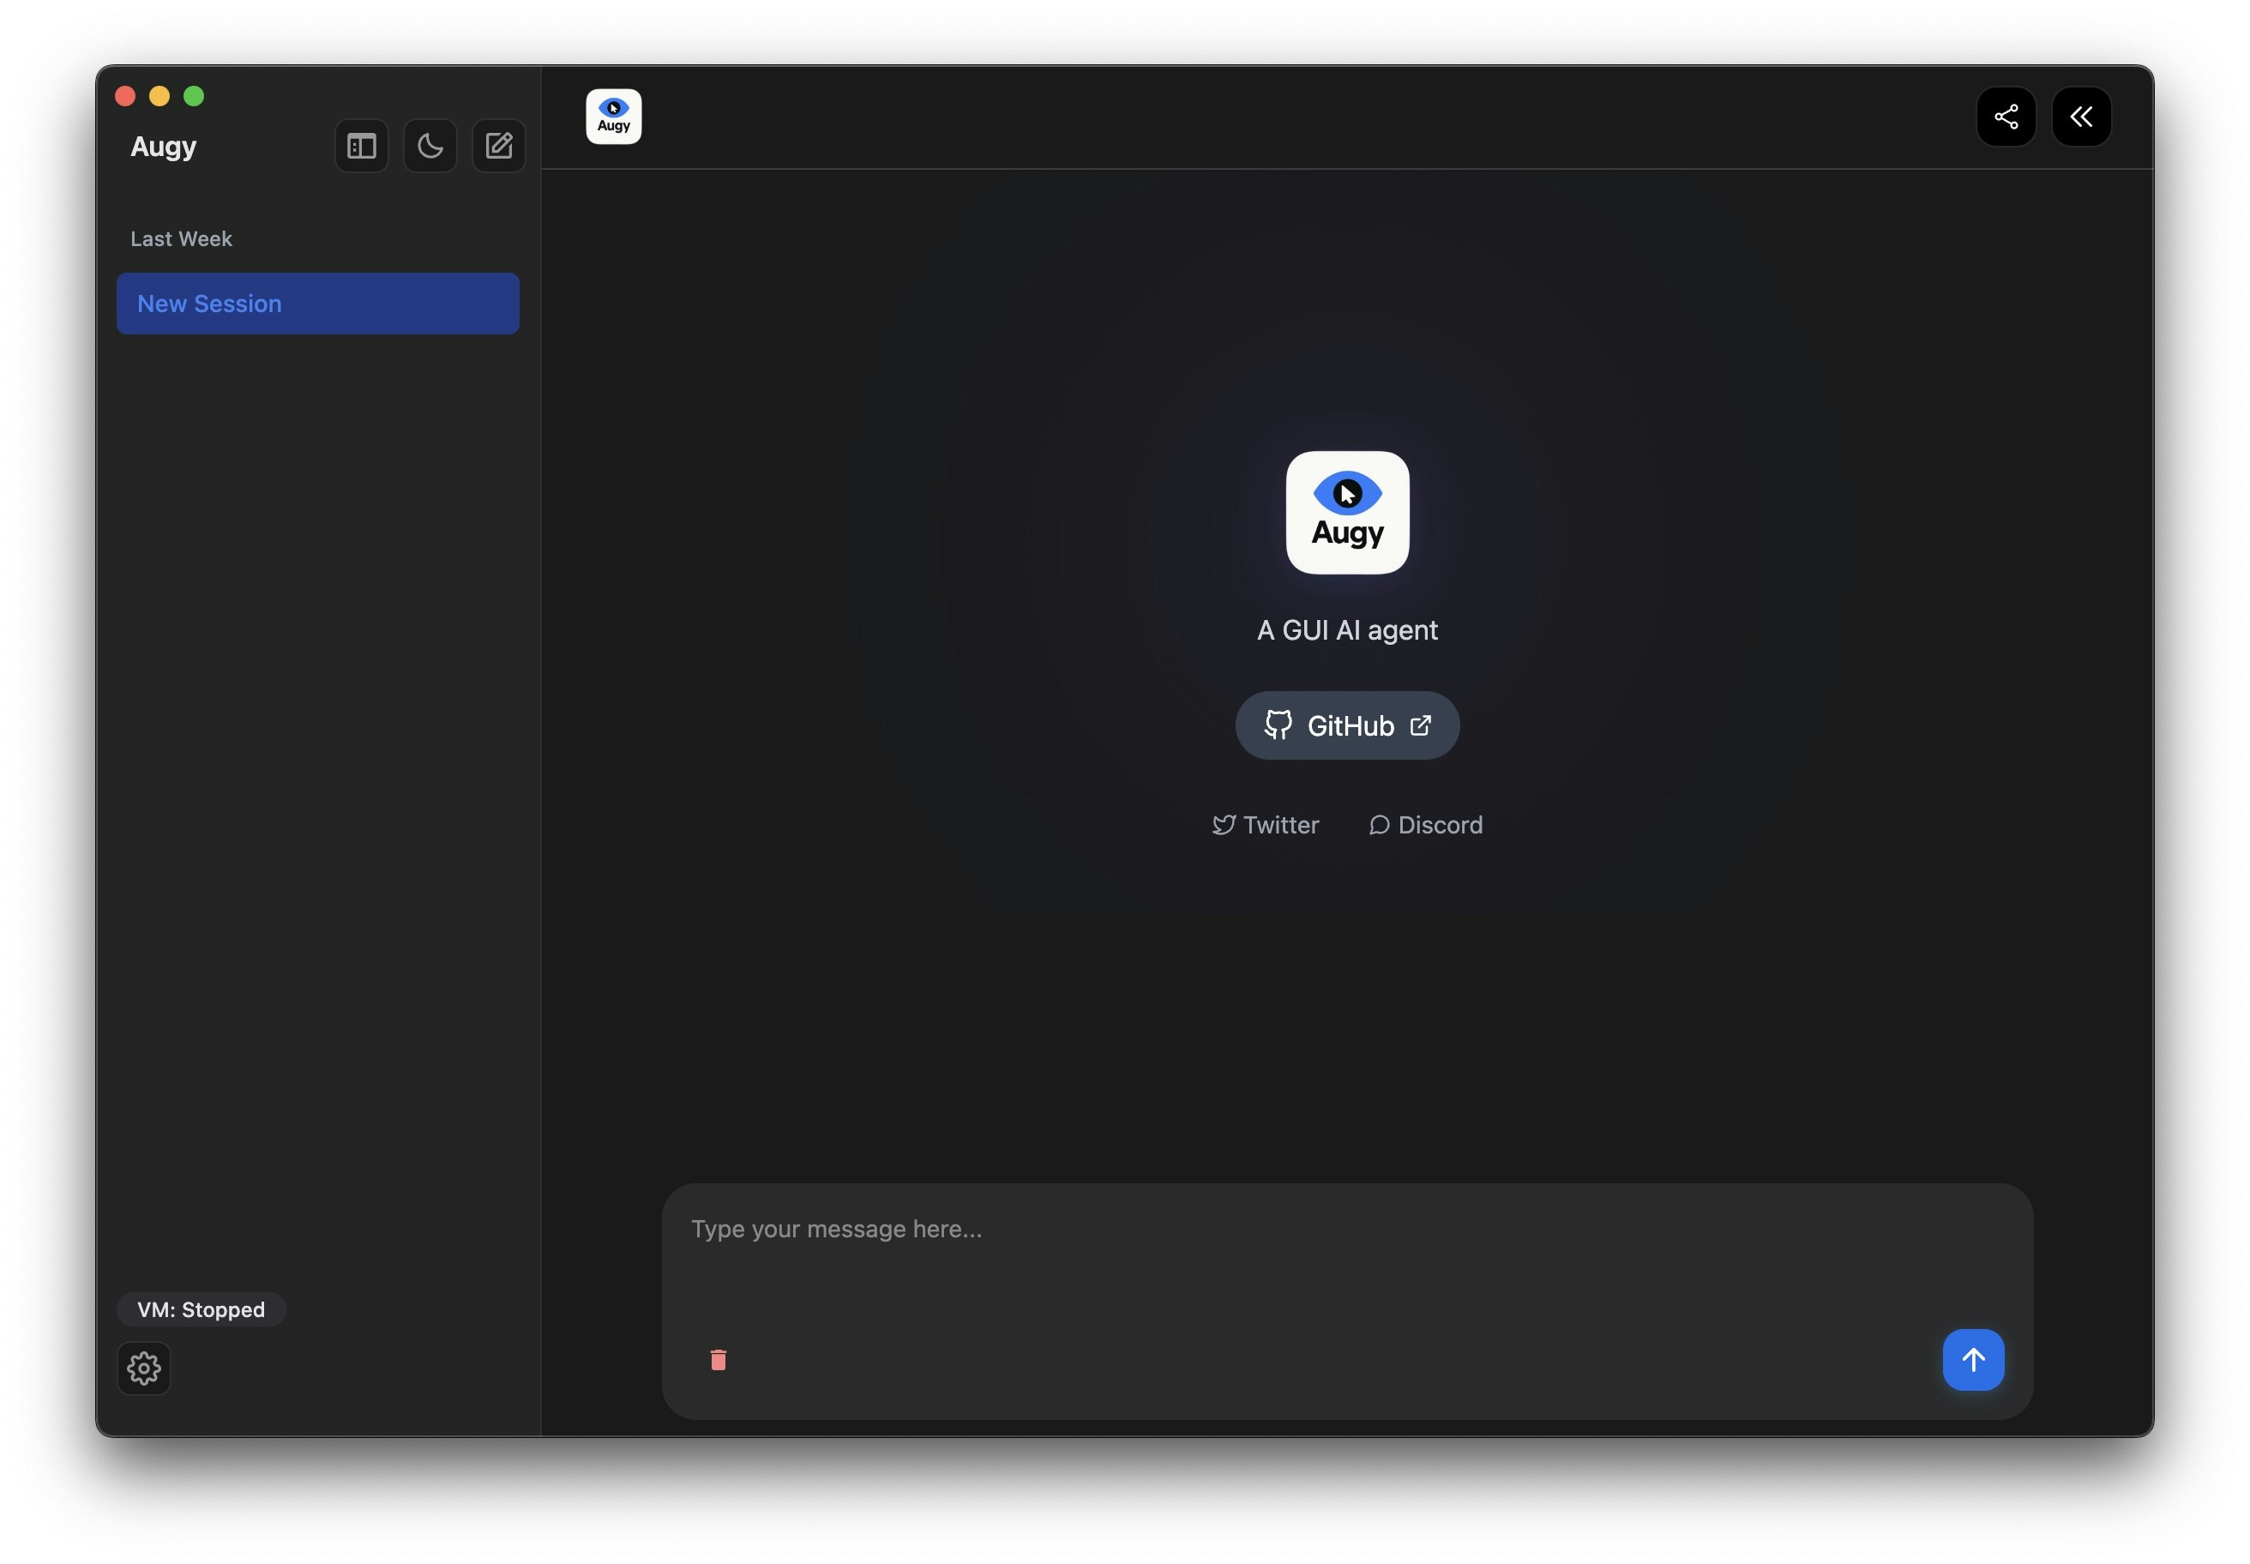The image size is (2250, 1564).
Task: Open settings with the gear icon
Action: 144,1368
